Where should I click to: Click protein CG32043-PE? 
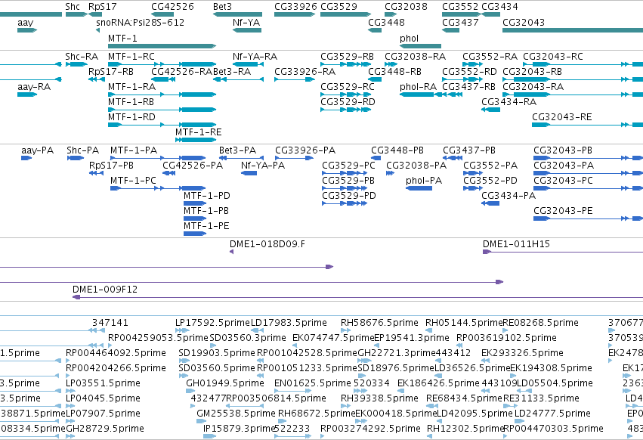point(588,218)
